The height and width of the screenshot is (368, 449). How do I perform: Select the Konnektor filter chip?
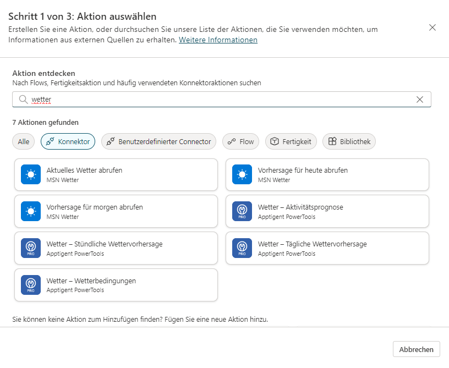[x=68, y=141]
